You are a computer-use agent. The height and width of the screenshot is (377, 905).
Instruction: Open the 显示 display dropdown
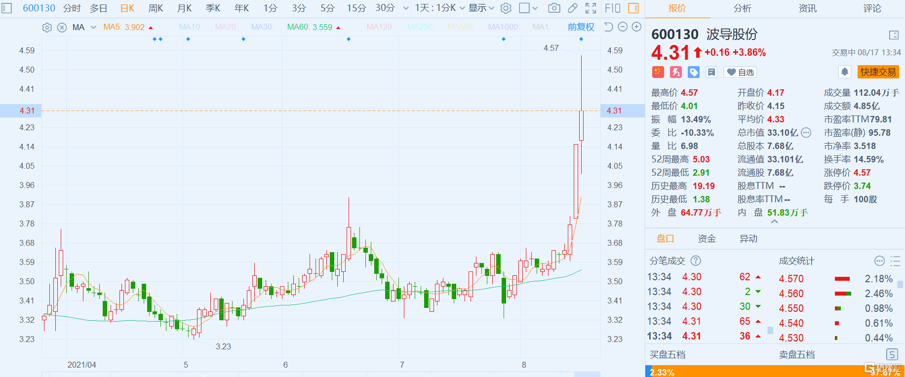tap(481, 8)
